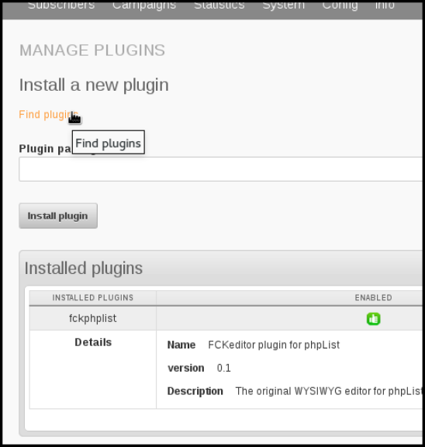Viewport: 425px width, 447px height.
Task: Click the plugin Description text
Action: pos(329,391)
